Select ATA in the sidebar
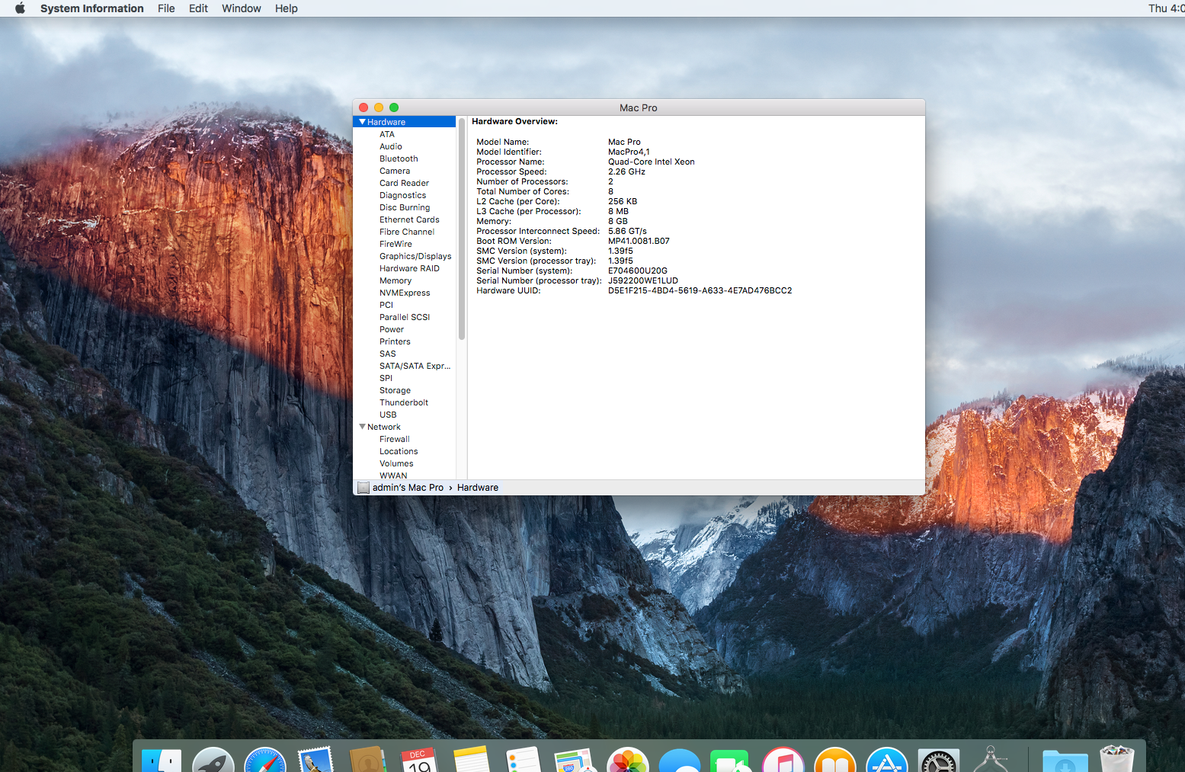The image size is (1185, 772). tap(387, 134)
